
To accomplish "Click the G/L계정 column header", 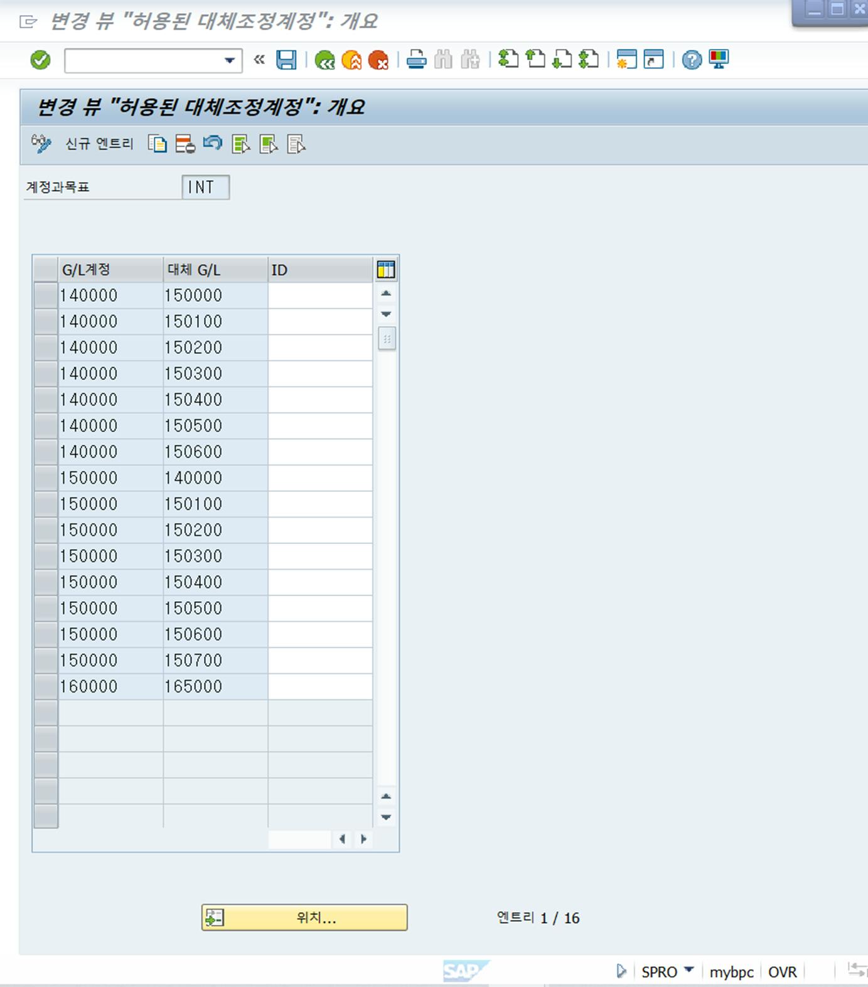I will tap(110, 270).
